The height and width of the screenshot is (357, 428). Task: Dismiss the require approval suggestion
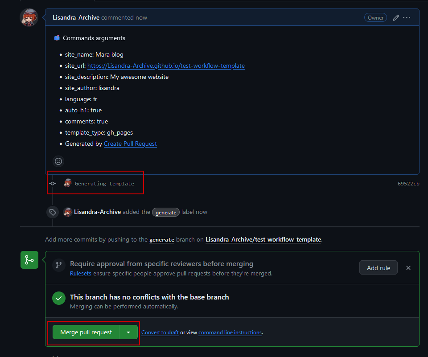[408, 268]
